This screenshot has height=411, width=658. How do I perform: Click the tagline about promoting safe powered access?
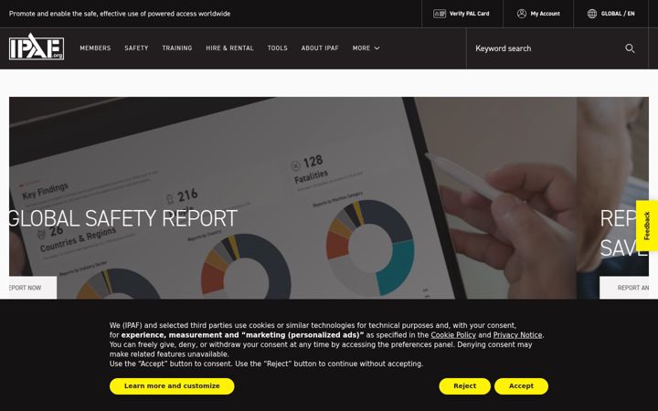tap(120, 14)
